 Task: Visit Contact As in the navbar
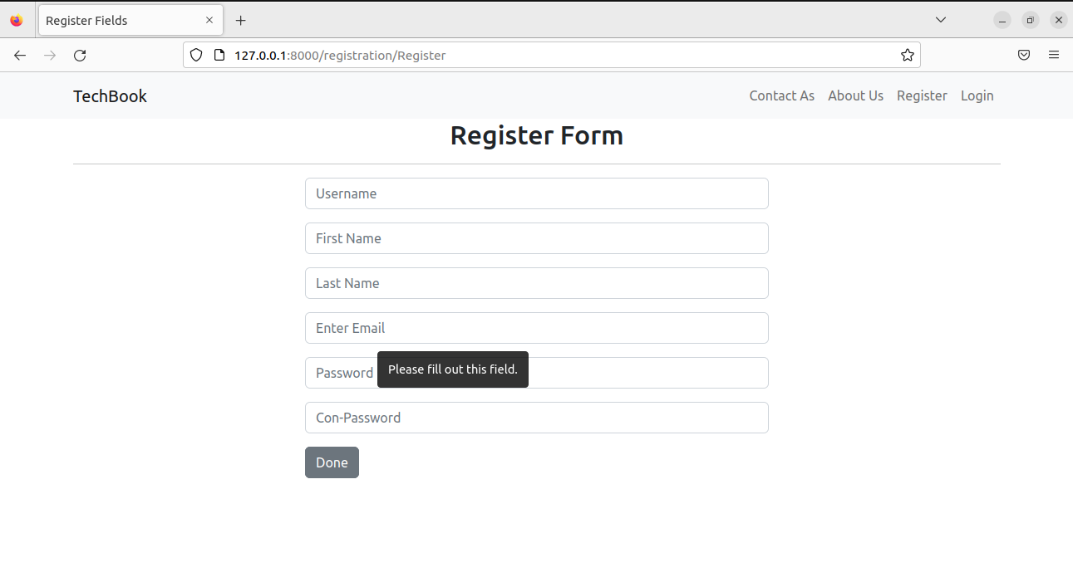[x=781, y=95]
